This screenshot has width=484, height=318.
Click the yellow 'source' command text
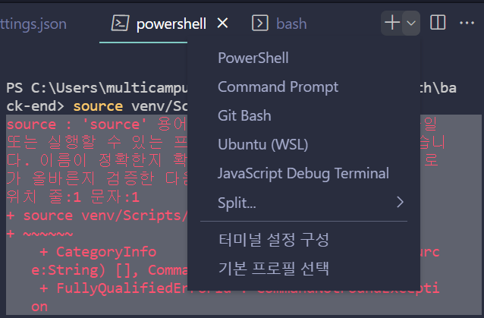pos(98,106)
